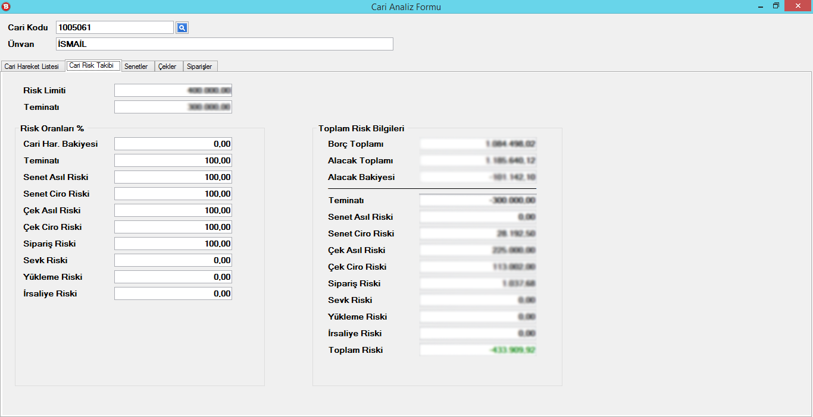Open the Cari Hareket Listesi tab

[x=32, y=67]
